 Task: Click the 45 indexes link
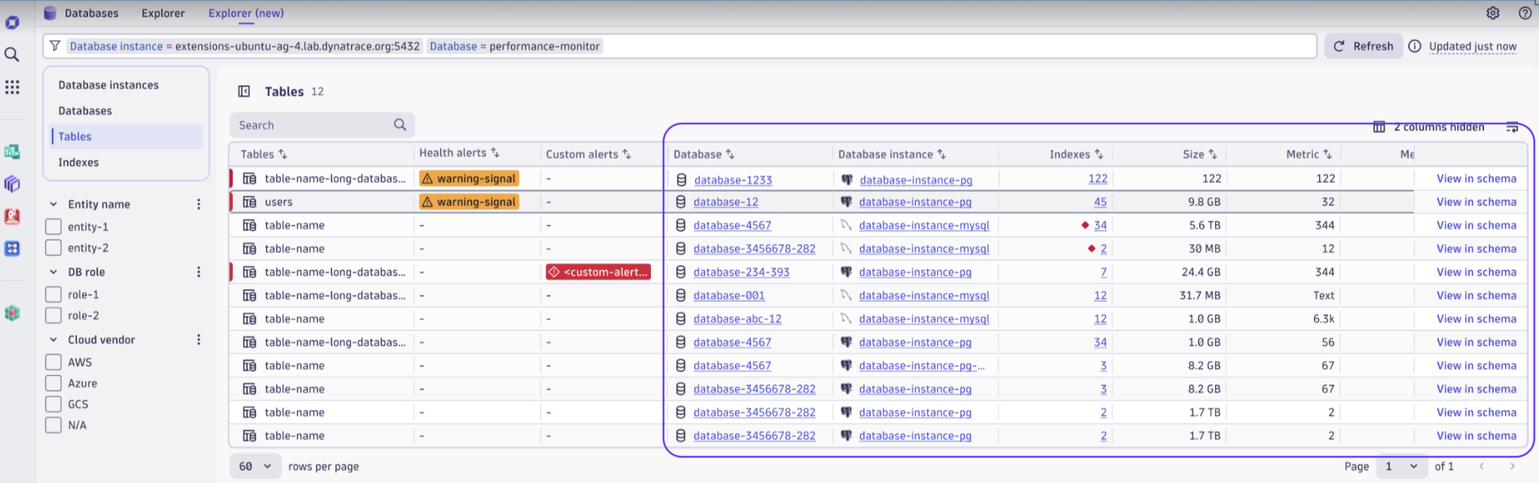(1100, 202)
